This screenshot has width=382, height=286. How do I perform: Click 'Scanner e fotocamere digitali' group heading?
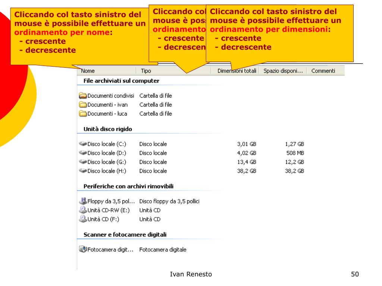tap(125, 235)
